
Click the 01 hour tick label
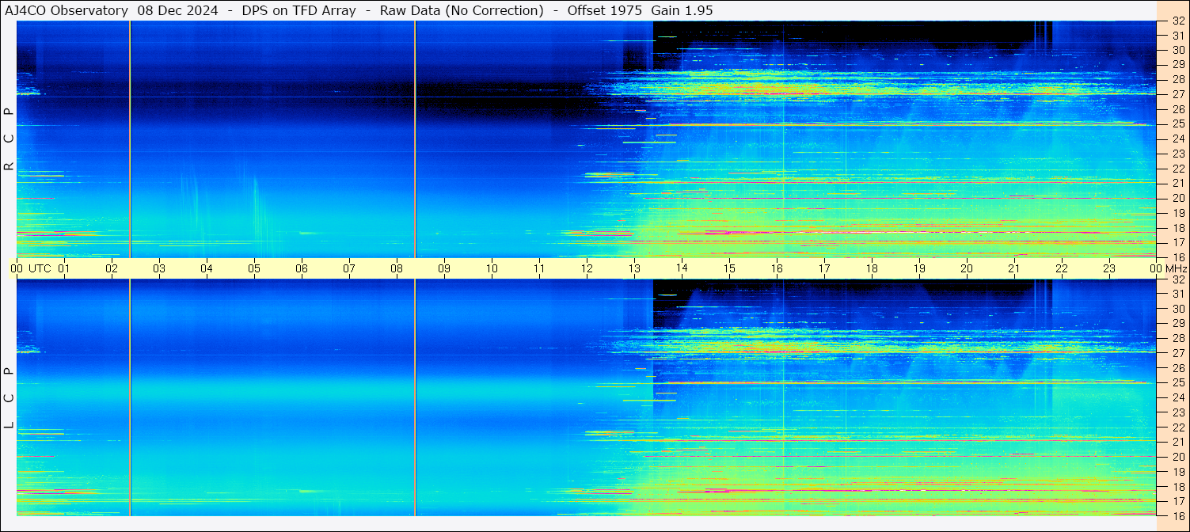pyautogui.click(x=64, y=268)
